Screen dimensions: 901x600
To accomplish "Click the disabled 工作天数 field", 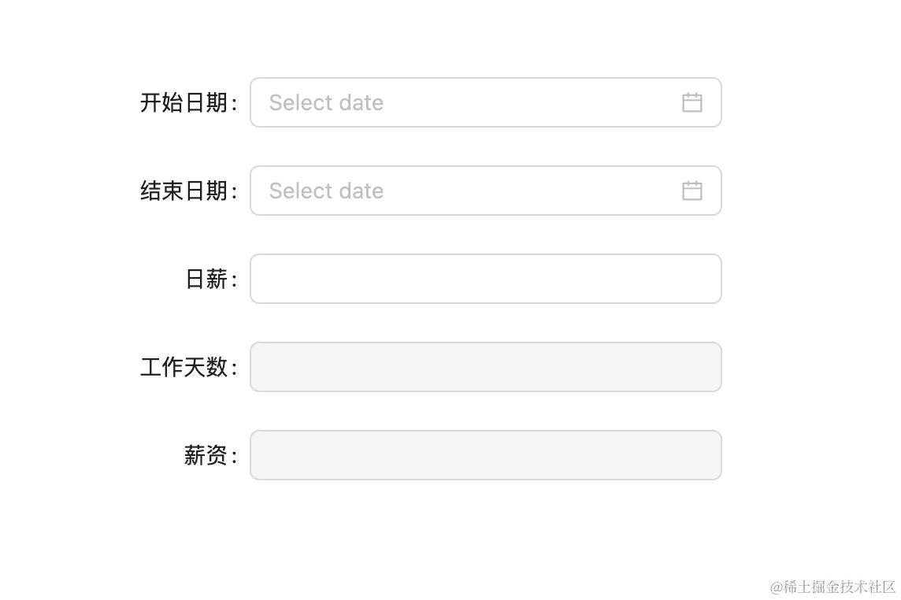I will click(485, 367).
